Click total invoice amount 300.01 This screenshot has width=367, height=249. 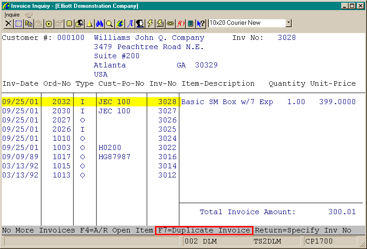342,212
